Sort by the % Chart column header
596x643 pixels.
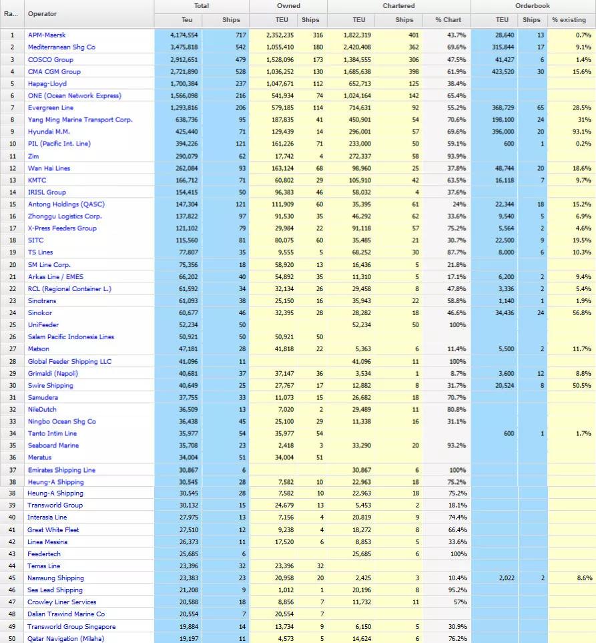448,20
